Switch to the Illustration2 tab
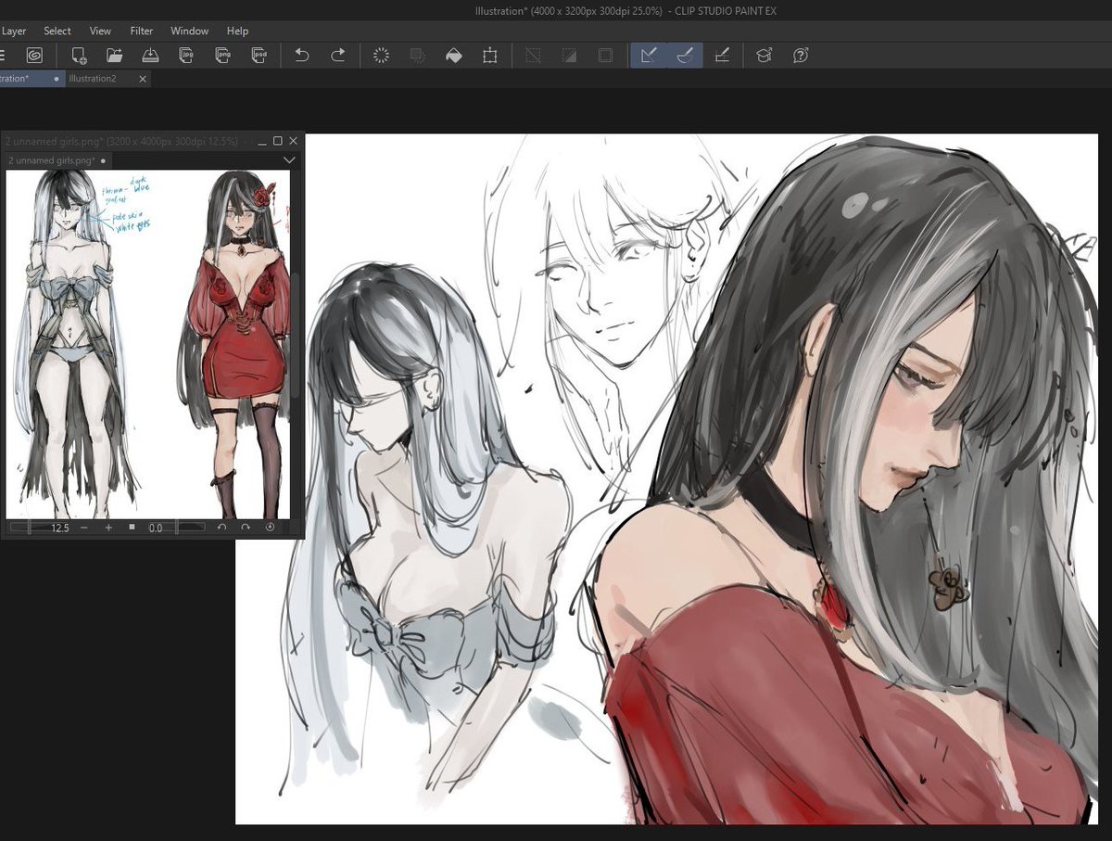 93,79
